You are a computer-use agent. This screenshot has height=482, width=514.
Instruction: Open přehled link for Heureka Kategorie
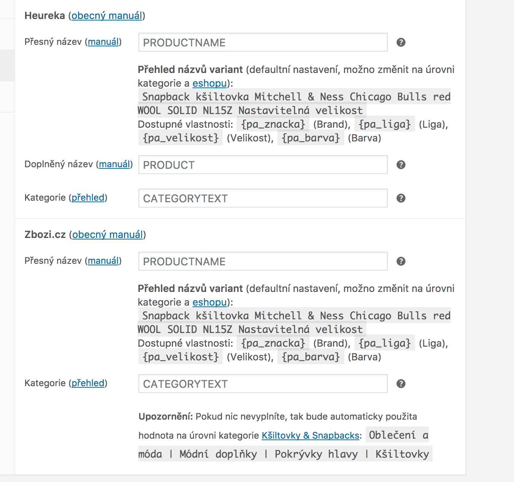click(x=88, y=198)
